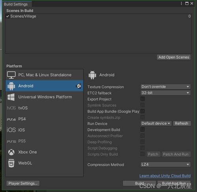Click Patch And Run button

[x=176, y=154]
